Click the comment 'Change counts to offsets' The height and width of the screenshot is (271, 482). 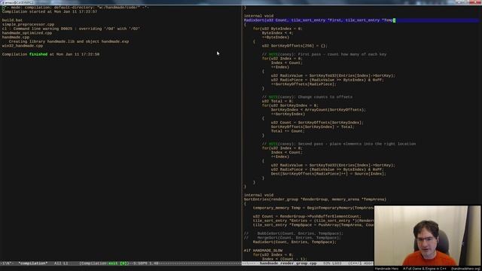325,97
